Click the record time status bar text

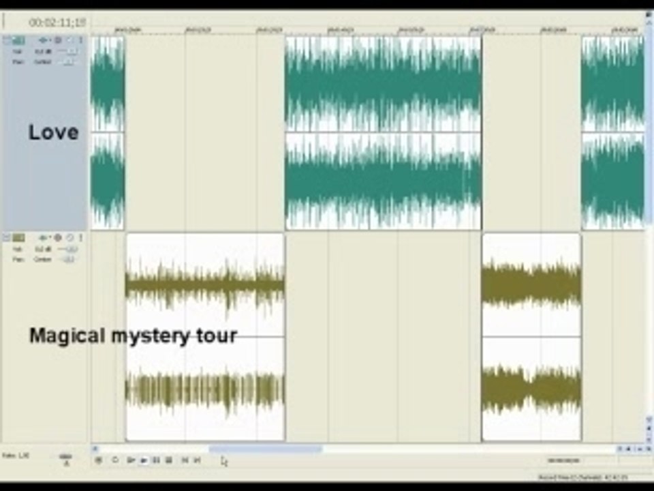582,477
